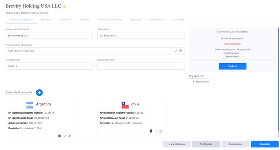Open Ver Reporte

(x=206, y=144)
